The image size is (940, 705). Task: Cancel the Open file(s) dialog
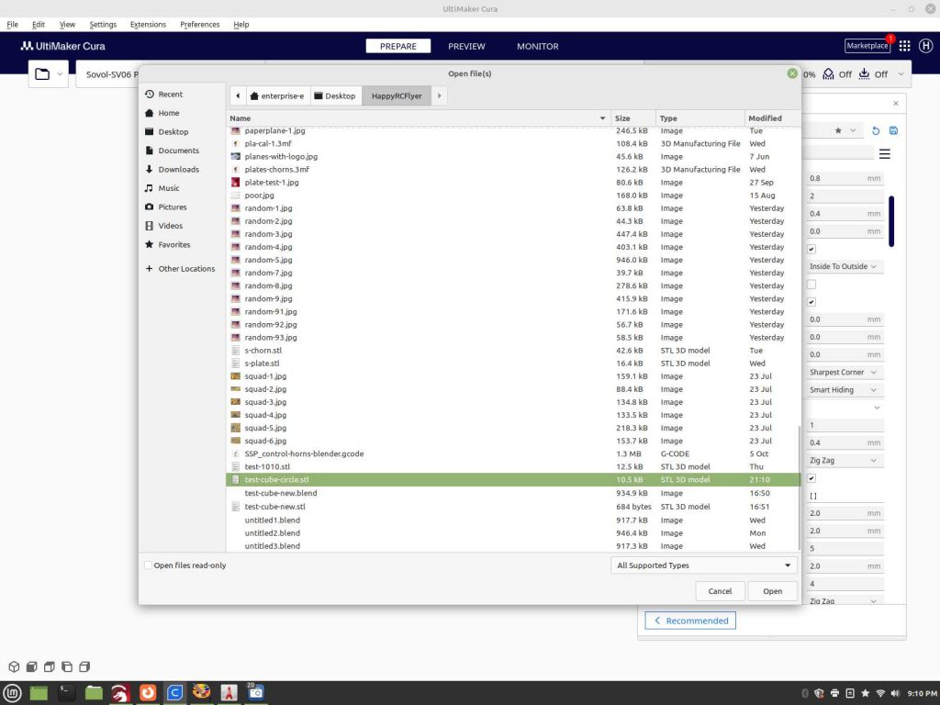720,591
